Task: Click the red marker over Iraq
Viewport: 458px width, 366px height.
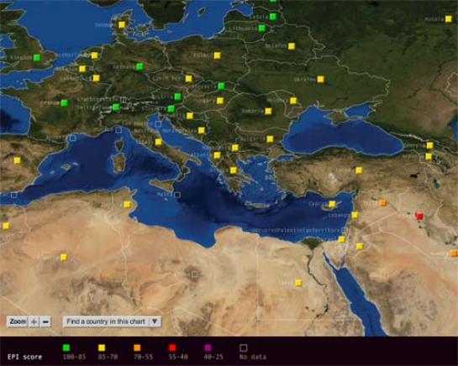Action: pyautogui.click(x=419, y=217)
